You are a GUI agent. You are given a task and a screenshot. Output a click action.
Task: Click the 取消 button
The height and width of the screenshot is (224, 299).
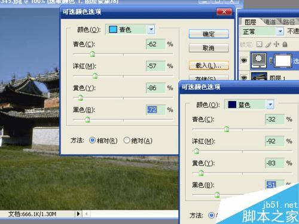(209, 48)
